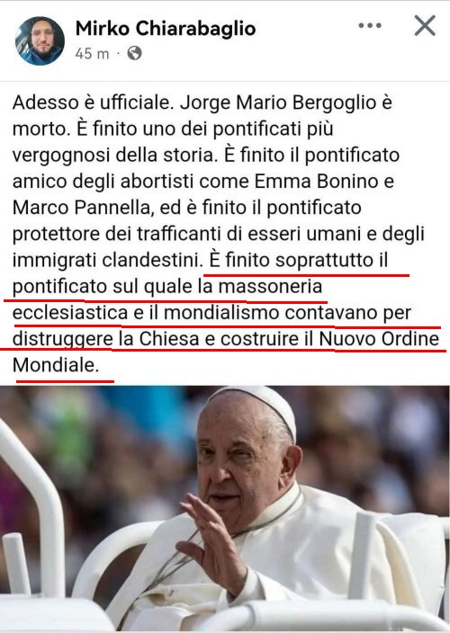Click the phrase 'vergognosi della storia' in the text
Viewport: 450px width, 633px height.
point(113,156)
